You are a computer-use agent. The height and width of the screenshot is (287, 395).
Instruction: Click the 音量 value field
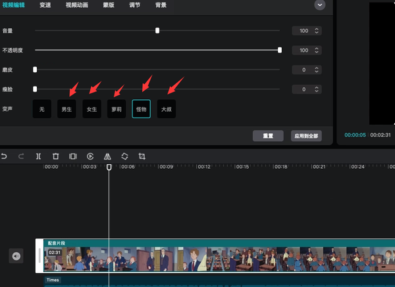(x=307, y=31)
